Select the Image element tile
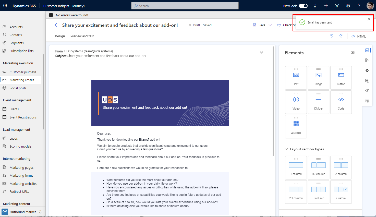The width and height of the screenshot is (376, 217). (319, 78)
